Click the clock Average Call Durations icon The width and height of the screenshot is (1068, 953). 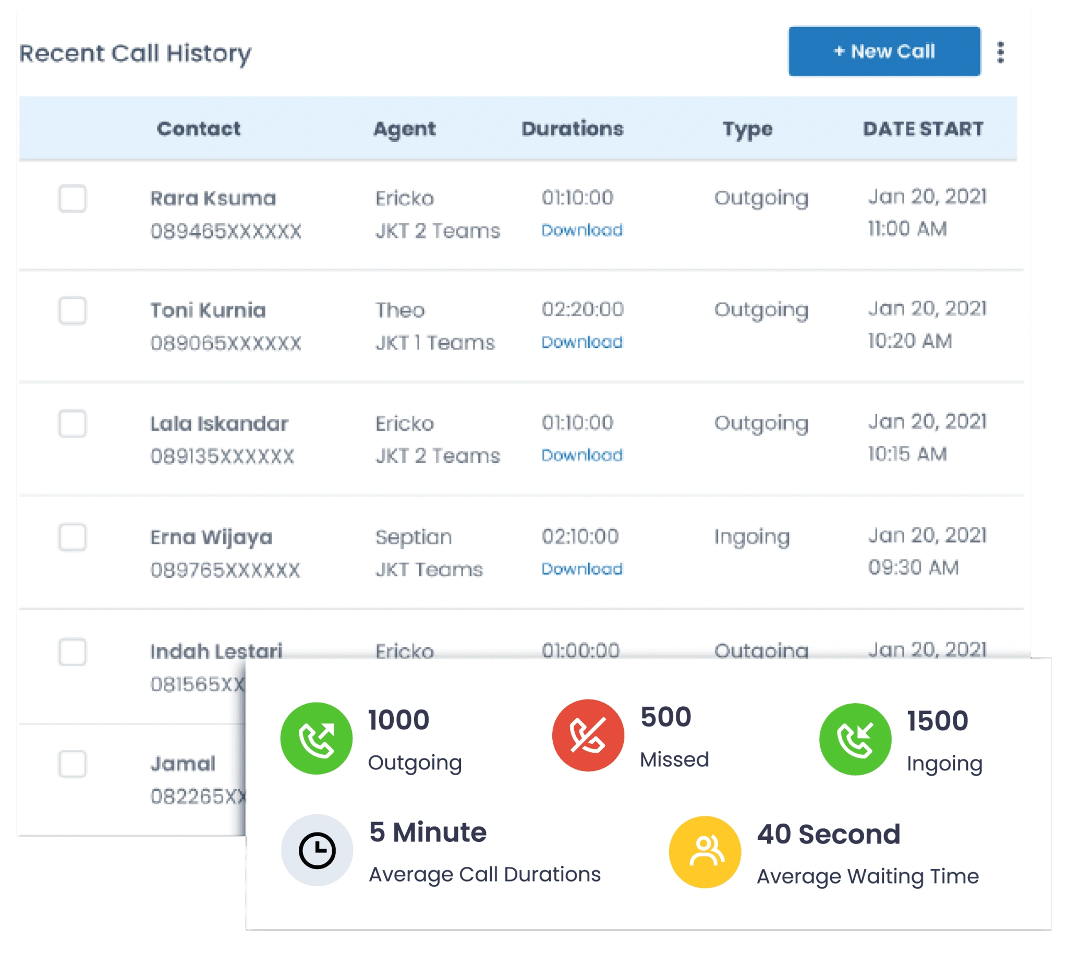[317, 850]
